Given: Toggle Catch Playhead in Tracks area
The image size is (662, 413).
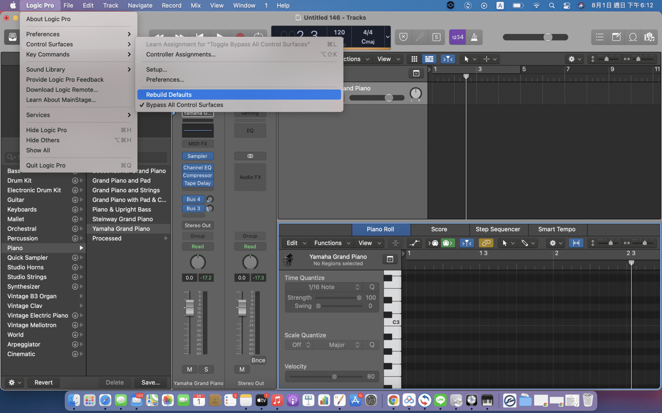Looking at the screenshot, I should pyautogui.click(x=448, y=59).
